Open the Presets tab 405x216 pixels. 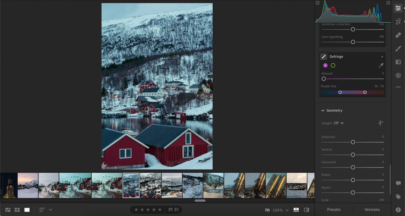[334, 210]
